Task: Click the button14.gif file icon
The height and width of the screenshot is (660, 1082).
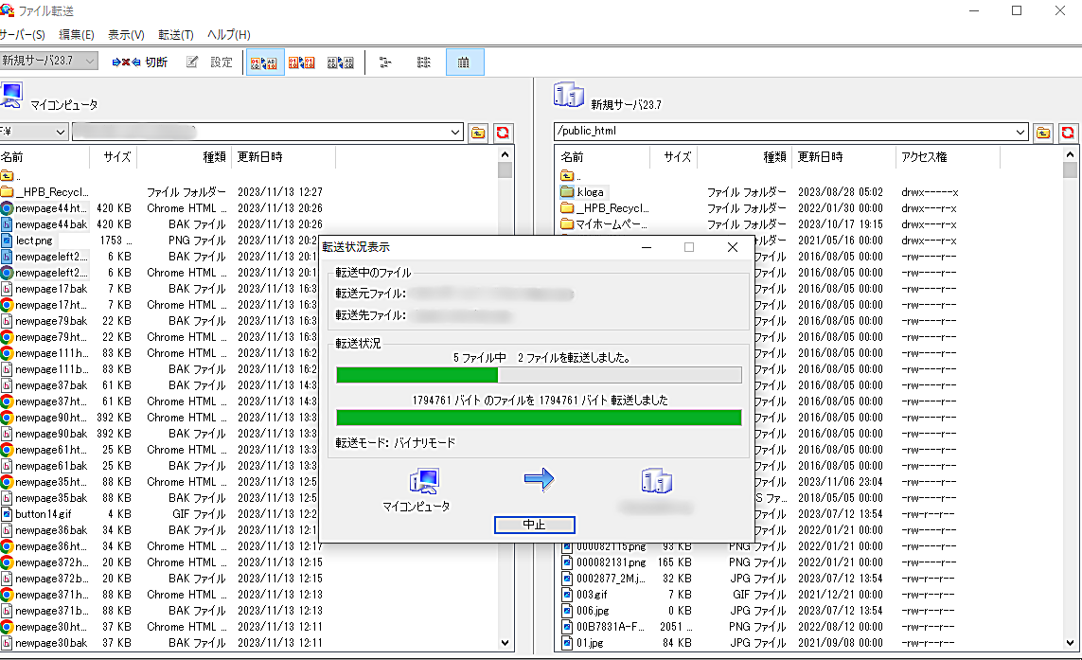Action: pyautogui.click(x=7, y=514)
